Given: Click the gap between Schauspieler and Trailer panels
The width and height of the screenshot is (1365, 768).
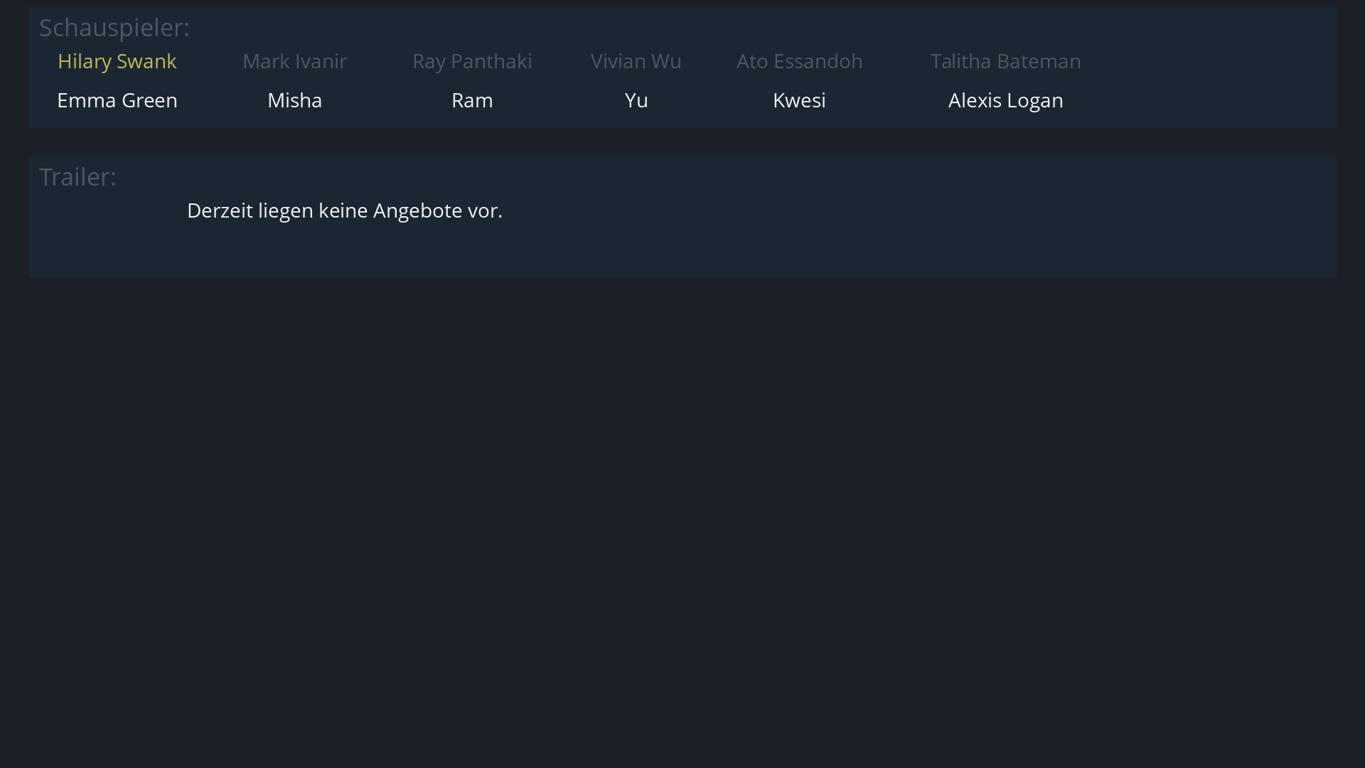Looking at the screenshot, I should 682,142.
